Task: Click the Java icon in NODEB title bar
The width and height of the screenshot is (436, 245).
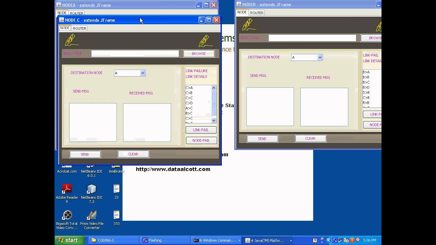Action: [x=239, y=4]
